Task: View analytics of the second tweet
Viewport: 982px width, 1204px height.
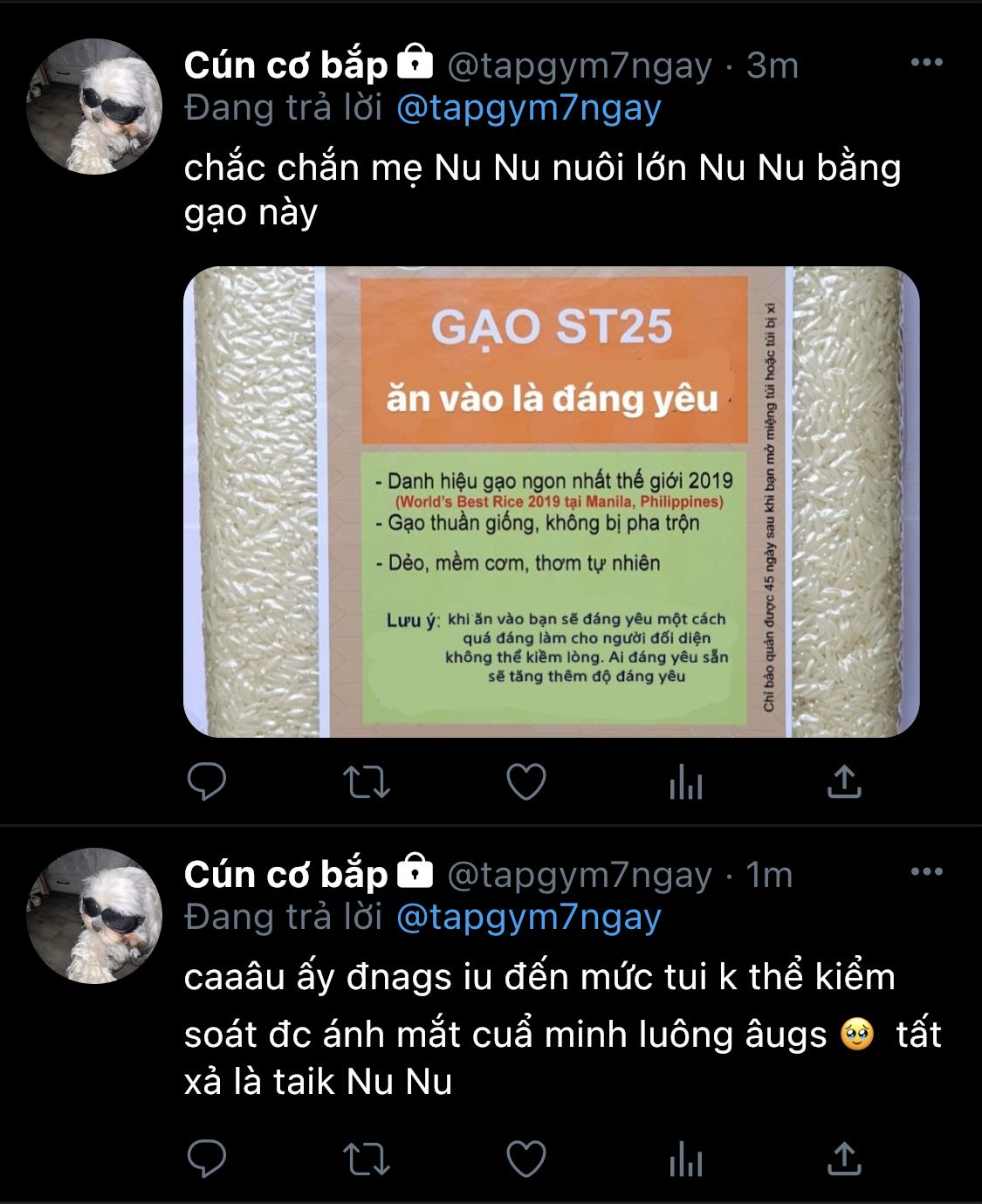Action: click(x=685, y=1160)
